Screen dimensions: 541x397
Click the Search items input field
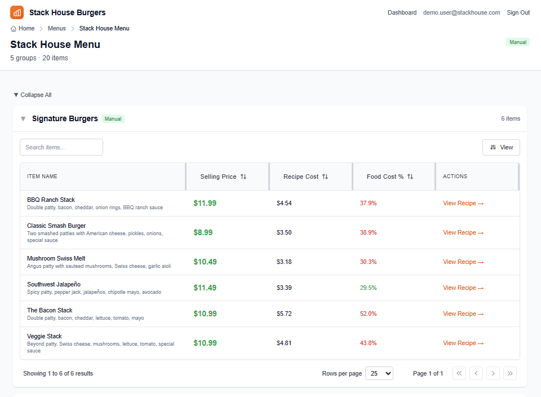pos(61,147)
